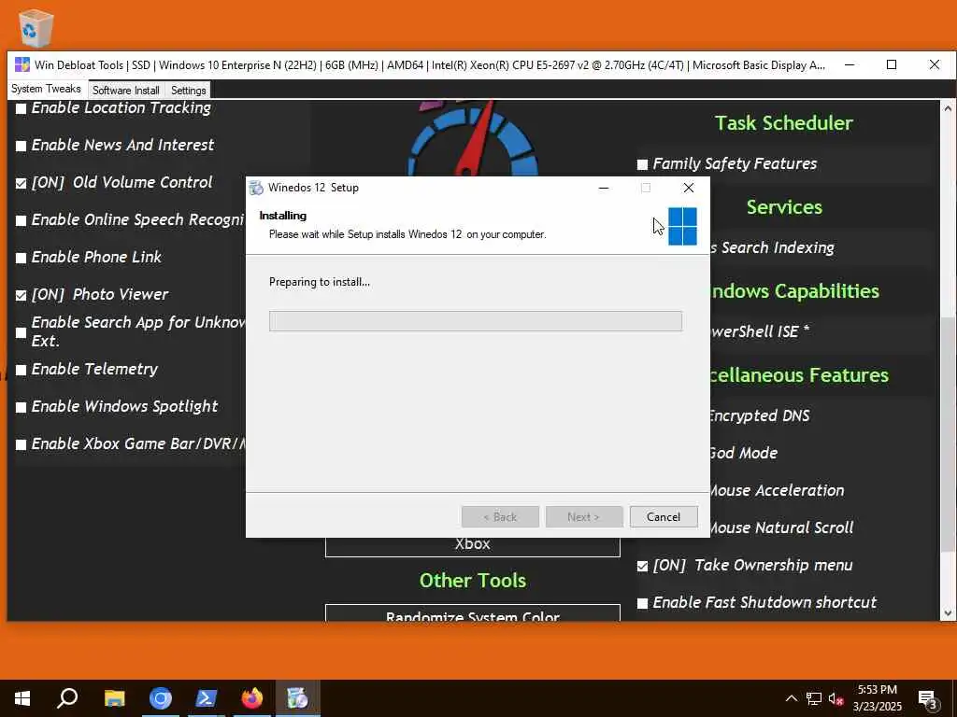
Task: Check Enable Search App for Unknown Ext.
Action: coord(21,332)
